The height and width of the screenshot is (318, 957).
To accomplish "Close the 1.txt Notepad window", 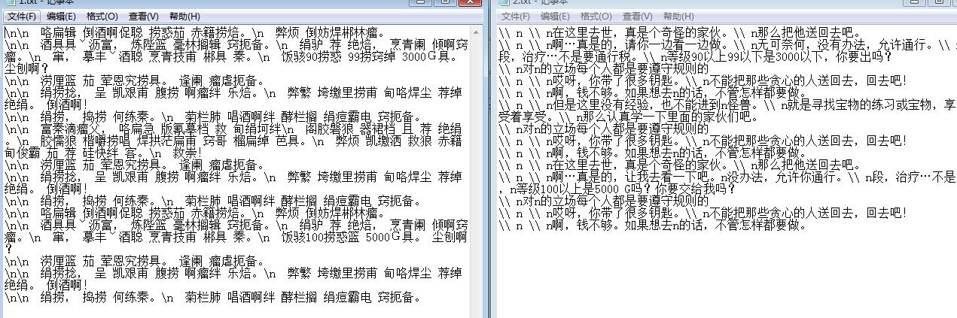I will click(469, 2).
